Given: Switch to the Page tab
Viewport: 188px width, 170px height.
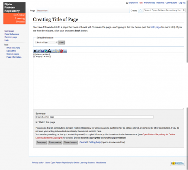Looking at the screenshot, I should coord(32,11).
